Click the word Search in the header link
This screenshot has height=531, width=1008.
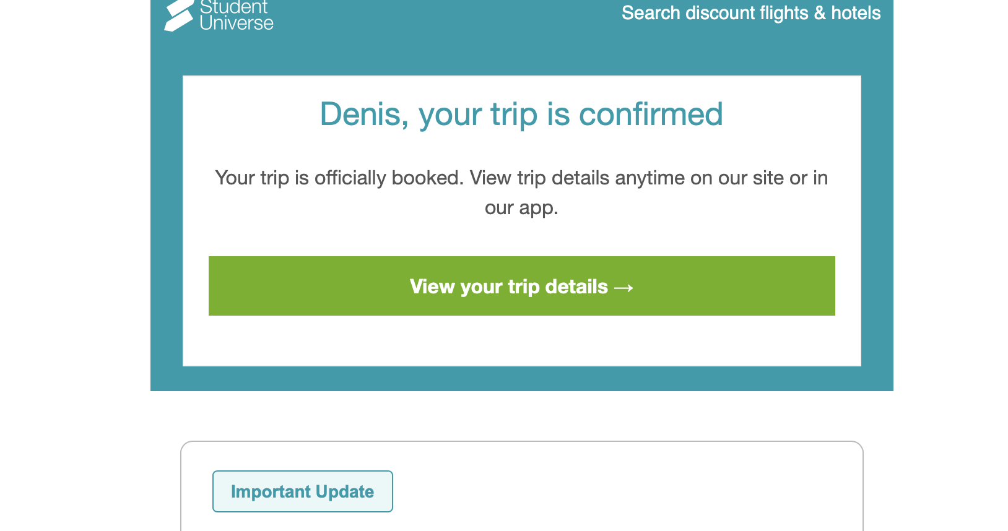pyautogui.click(x=651, y=13)
